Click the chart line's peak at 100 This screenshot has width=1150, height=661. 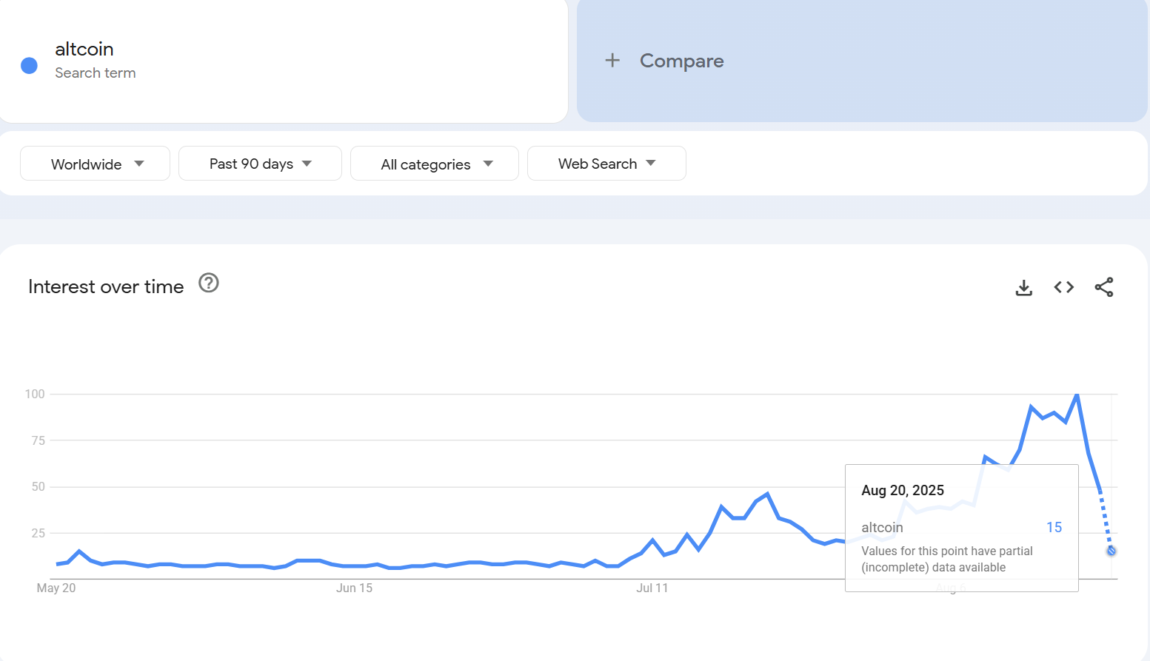click(x=1077, y=395)
